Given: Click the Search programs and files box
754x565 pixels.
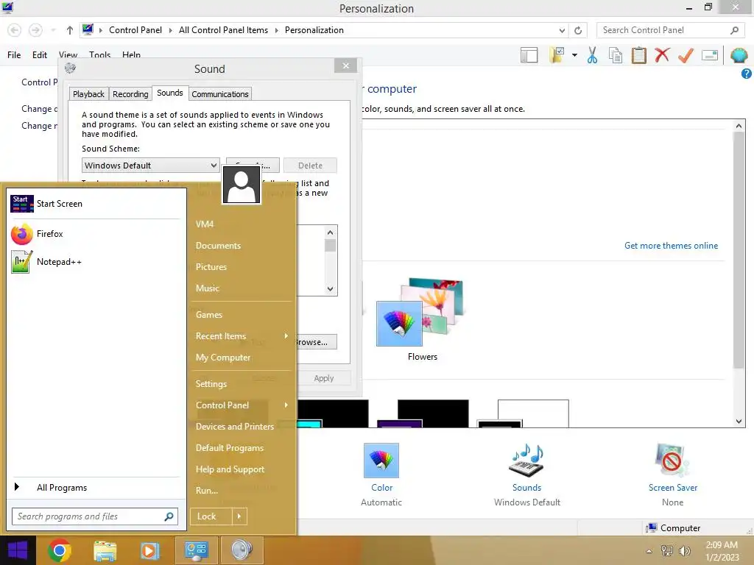Looking at the screenshot, I should [x=95, y=516].
